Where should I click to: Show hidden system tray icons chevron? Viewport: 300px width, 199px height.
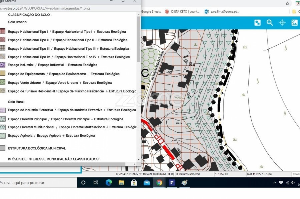tap(275, 183)
